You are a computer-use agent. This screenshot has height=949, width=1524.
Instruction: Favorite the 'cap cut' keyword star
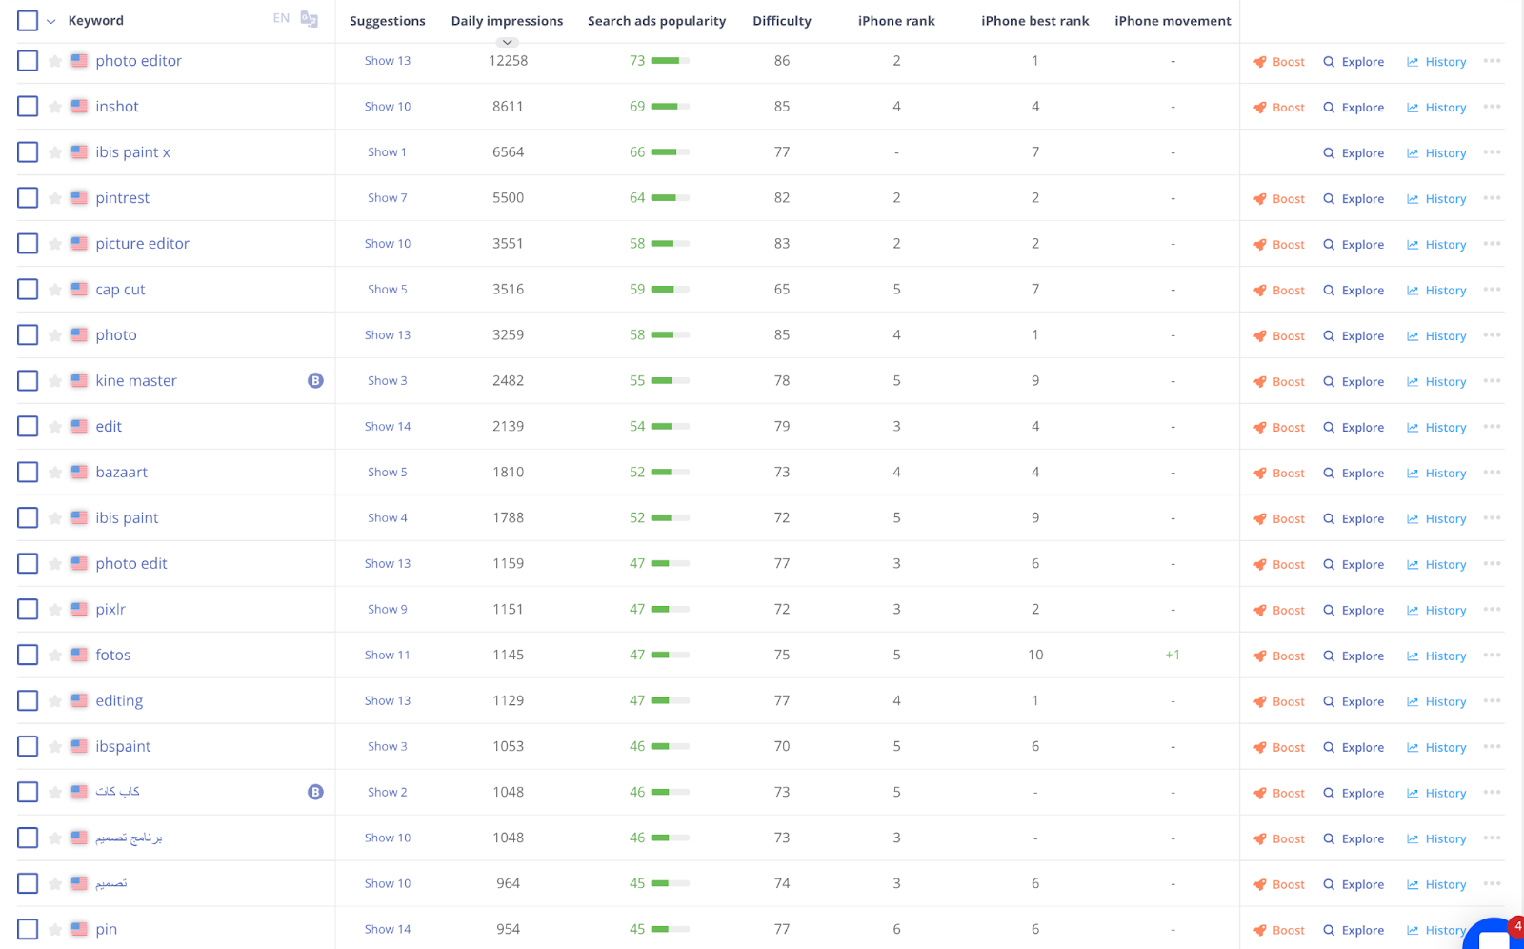tap(55, 290)
